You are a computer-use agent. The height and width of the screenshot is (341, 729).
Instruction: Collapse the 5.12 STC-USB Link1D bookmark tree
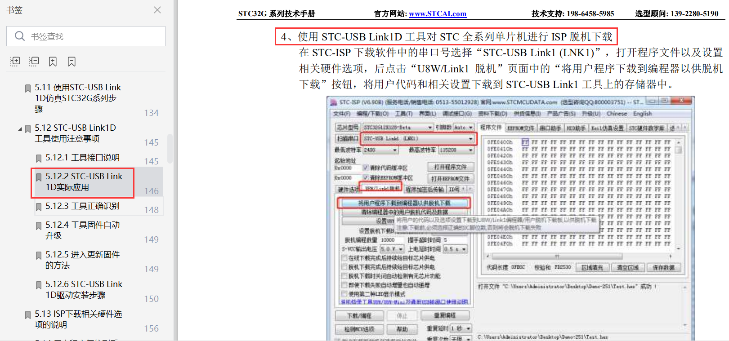pos(20,129)
